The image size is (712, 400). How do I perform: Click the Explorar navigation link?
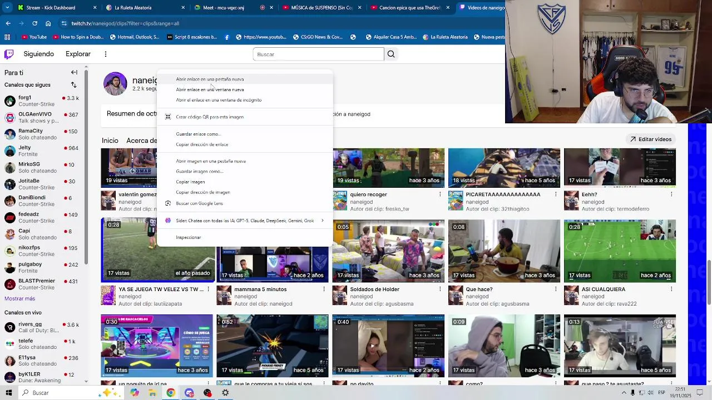point(78,54)
